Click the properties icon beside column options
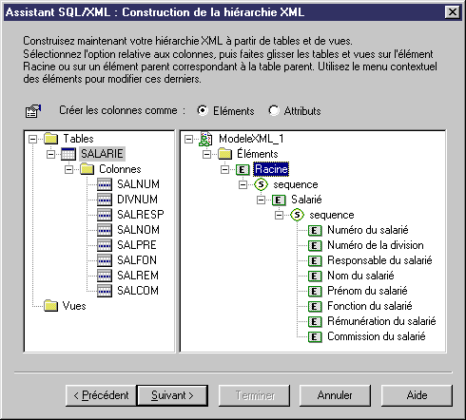 (33, 111)
